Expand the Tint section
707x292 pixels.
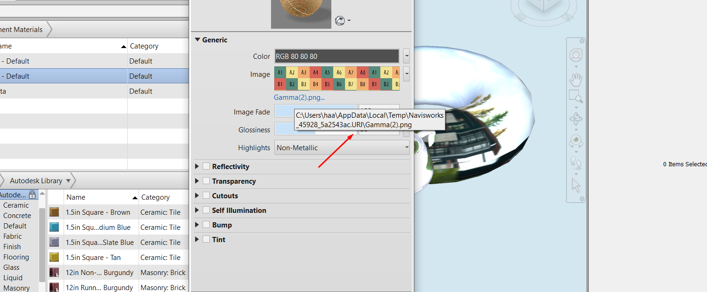pos(197,239)
